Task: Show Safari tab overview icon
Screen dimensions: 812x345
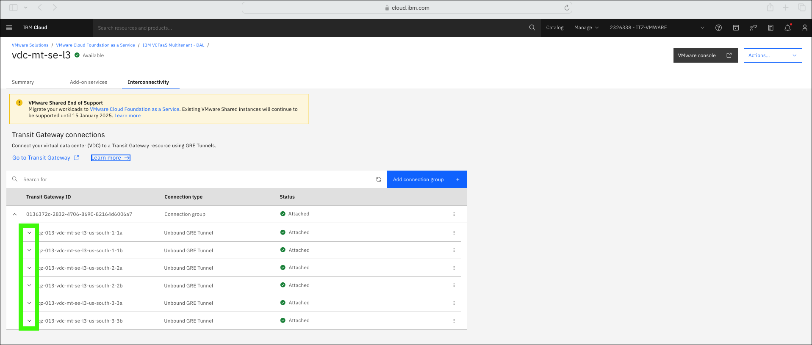Action: pos(801,8)
